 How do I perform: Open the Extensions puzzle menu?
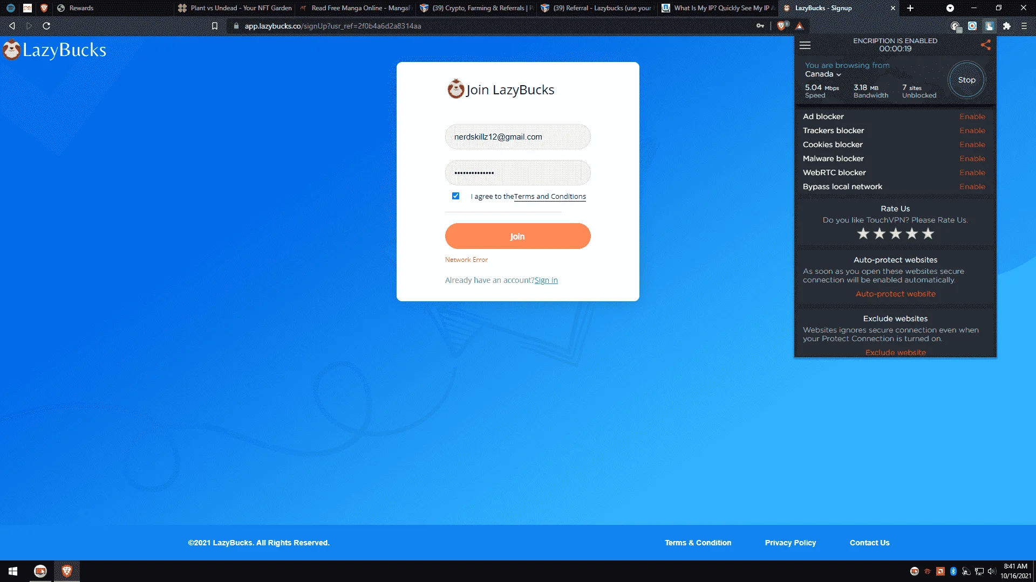[1007, 26]
